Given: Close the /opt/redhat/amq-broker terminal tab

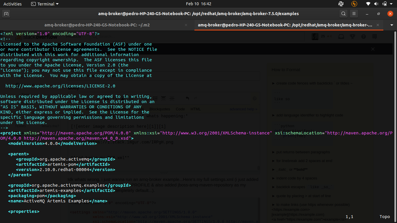Looking at the screenshot, I should (378, 25).
